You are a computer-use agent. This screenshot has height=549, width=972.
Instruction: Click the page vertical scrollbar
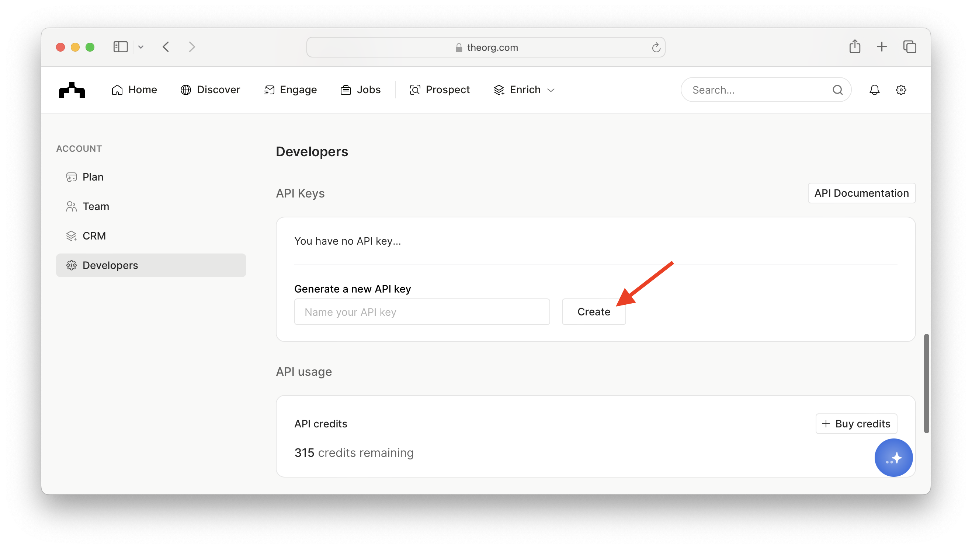click(926, 384)
